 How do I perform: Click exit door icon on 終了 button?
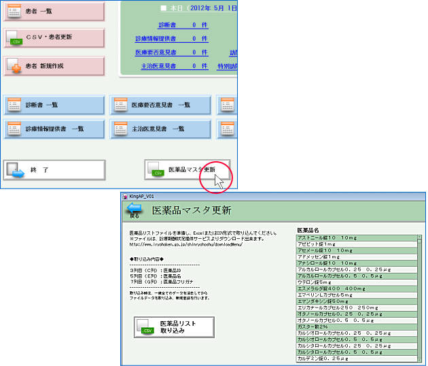pos(15,170)
